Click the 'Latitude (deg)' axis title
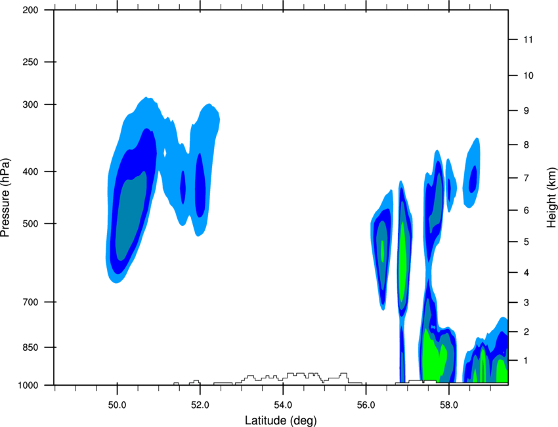Screen dimensions: 558x427 [280, 420]
